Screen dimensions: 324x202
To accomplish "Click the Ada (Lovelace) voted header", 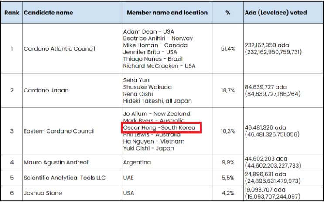I will (x=275, y=13).
